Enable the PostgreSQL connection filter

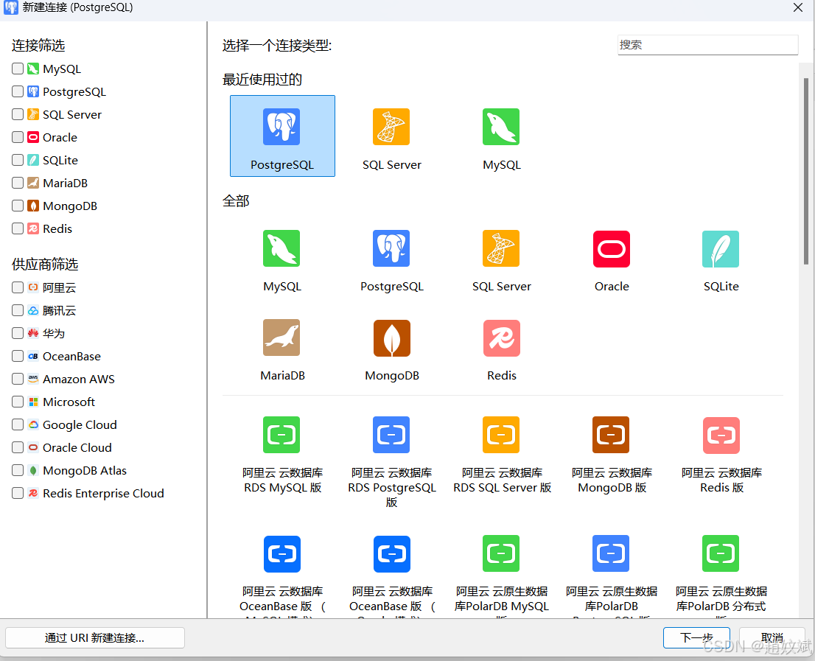(x=18, y=91)
